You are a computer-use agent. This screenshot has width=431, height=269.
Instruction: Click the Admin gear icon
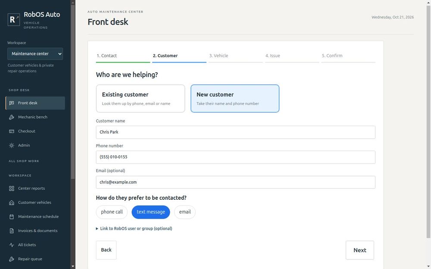(x=12, y=145)
